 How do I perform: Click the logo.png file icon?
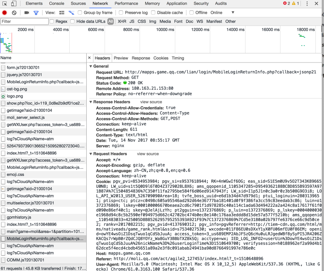[3, 96]
